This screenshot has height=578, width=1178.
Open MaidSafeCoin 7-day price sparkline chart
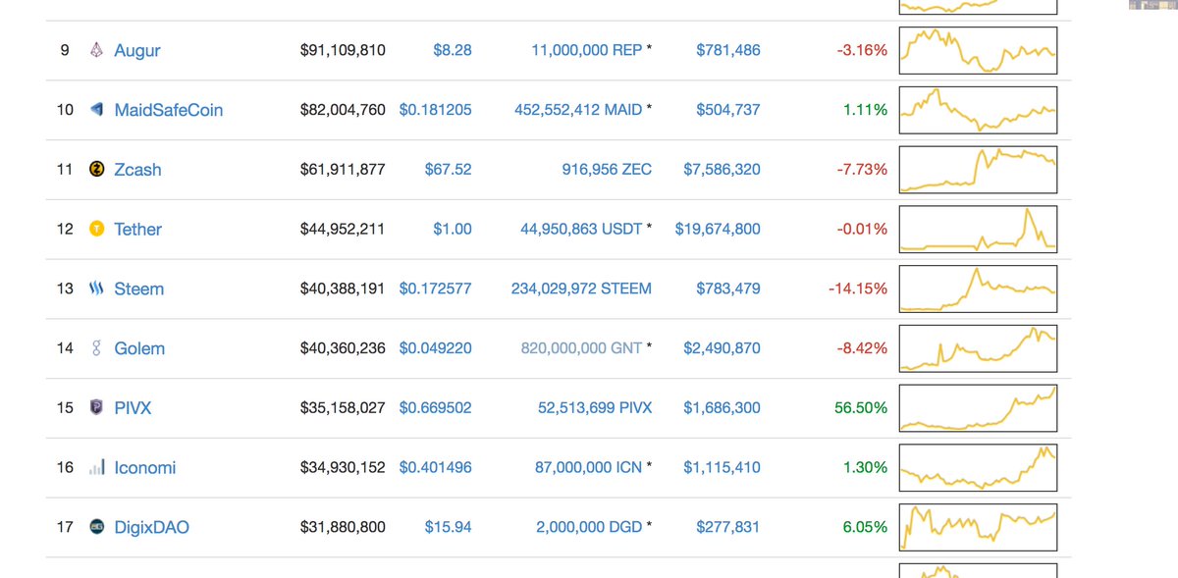click(979, 110)
